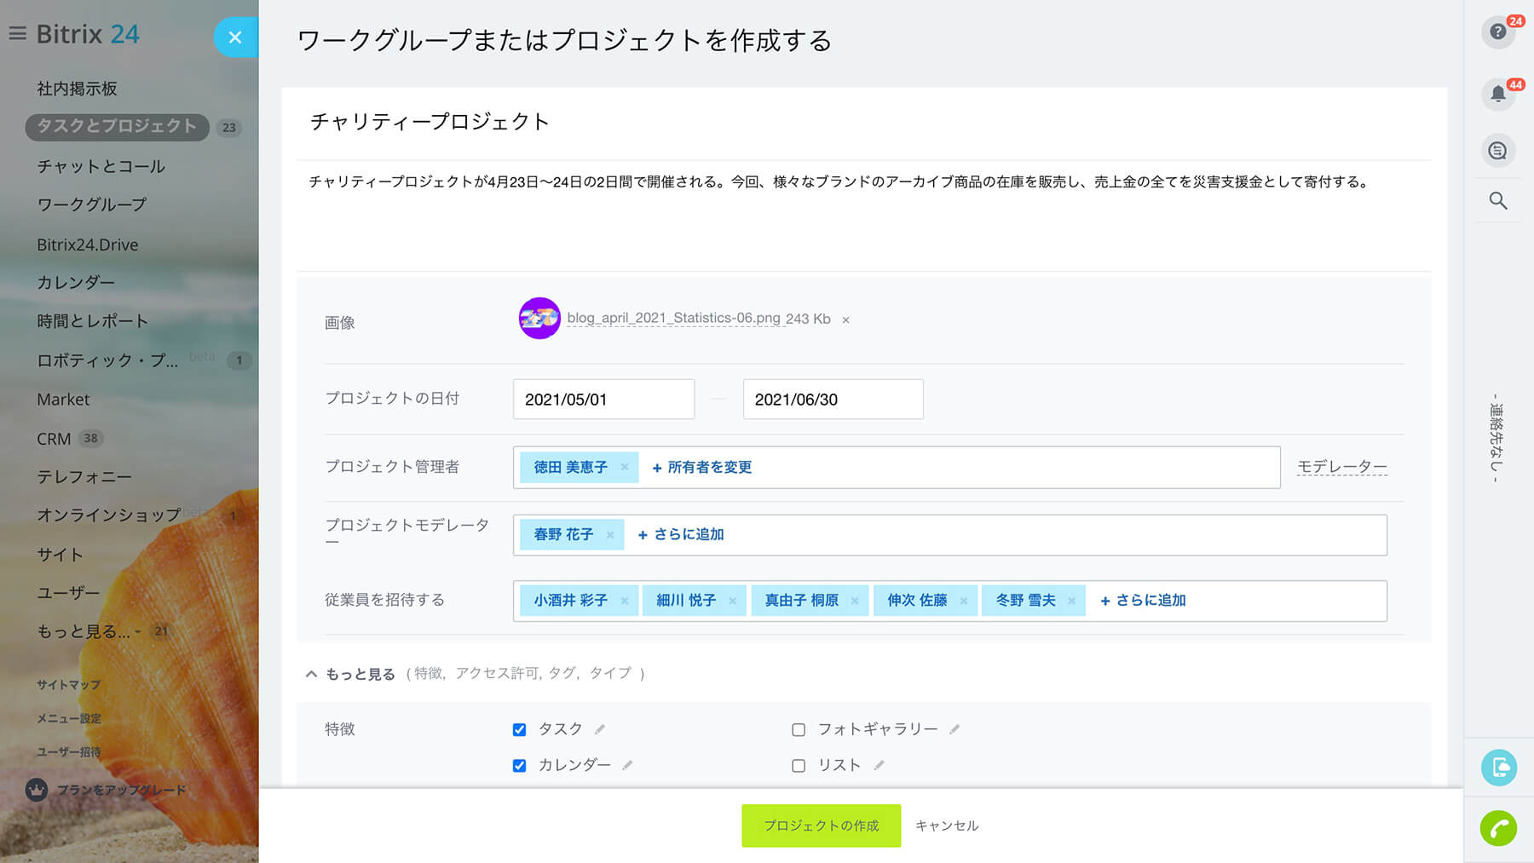Click the 連絡先なし vertical label
The height and width of the screenshot is (863, 1534).
click(x=1497, y=439)
